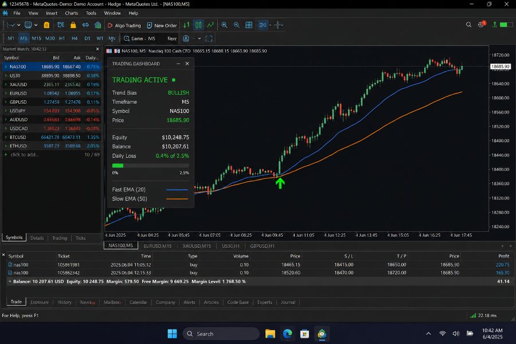The height and width of the screenshot is (344, 516).
Task: Select MN timeframe
Action: point(112,38)
